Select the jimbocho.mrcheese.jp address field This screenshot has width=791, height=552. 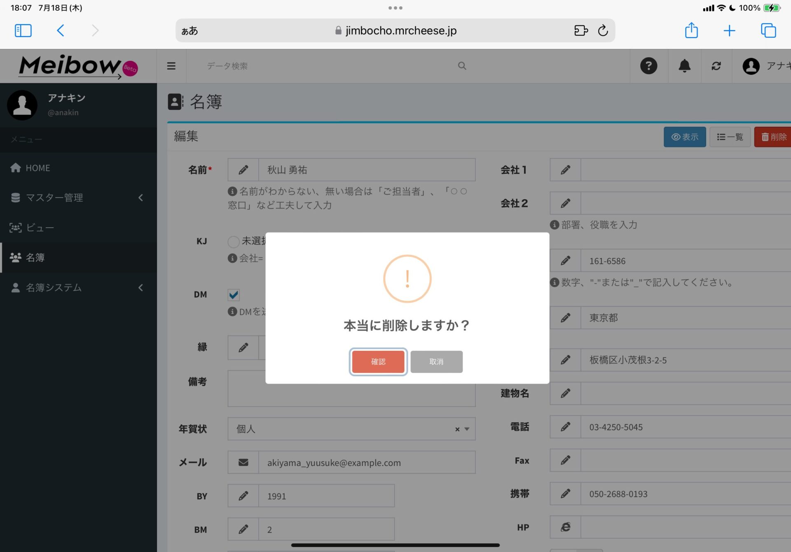[x=395, y=30]
